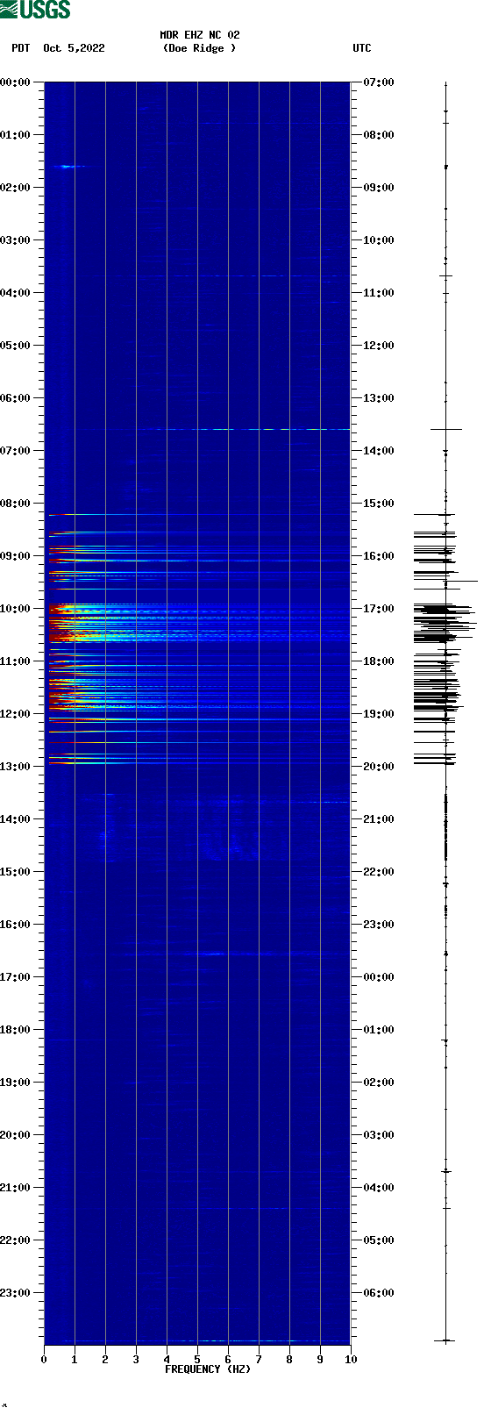The image size is (484, 1415).
Task: Click the UTC time label '09:00' at right
Action: [379, 188]
